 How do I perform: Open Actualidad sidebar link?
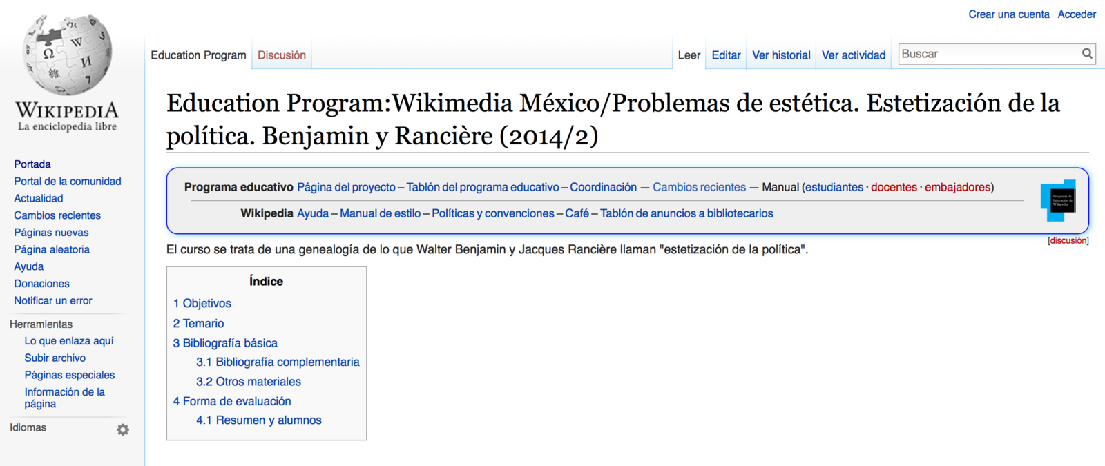click(39, 198)
